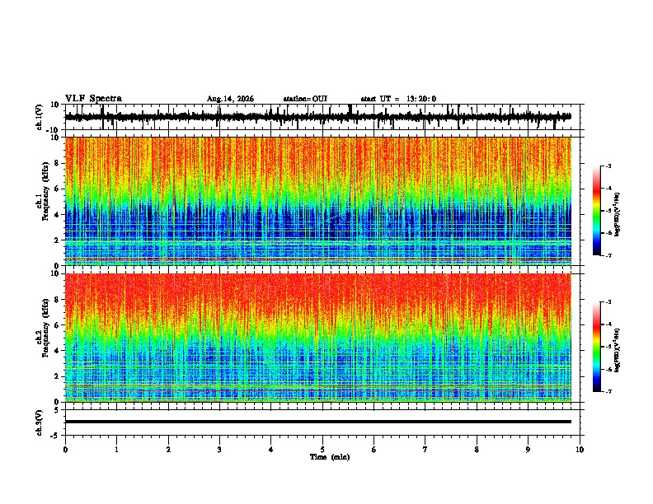653x504 pixels.
Task: Click inside the ch.1 frequency spectrogram
Action: 317,201
